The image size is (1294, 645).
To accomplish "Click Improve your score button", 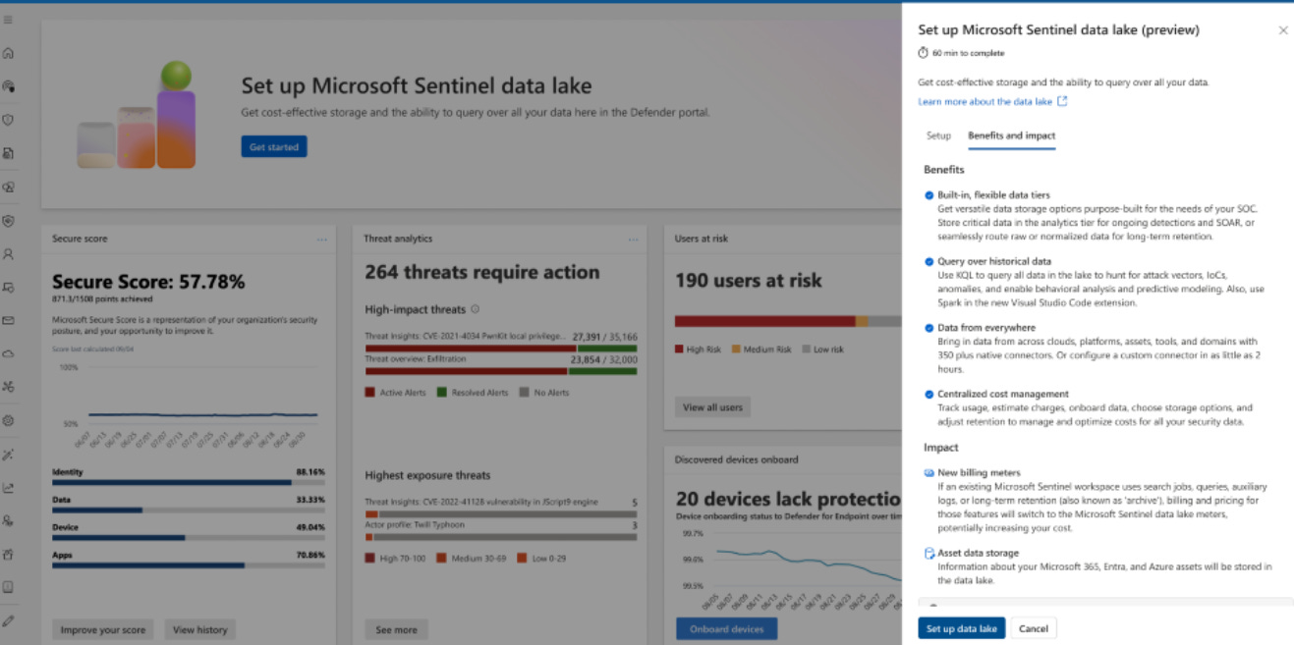I will click(102, 629).
